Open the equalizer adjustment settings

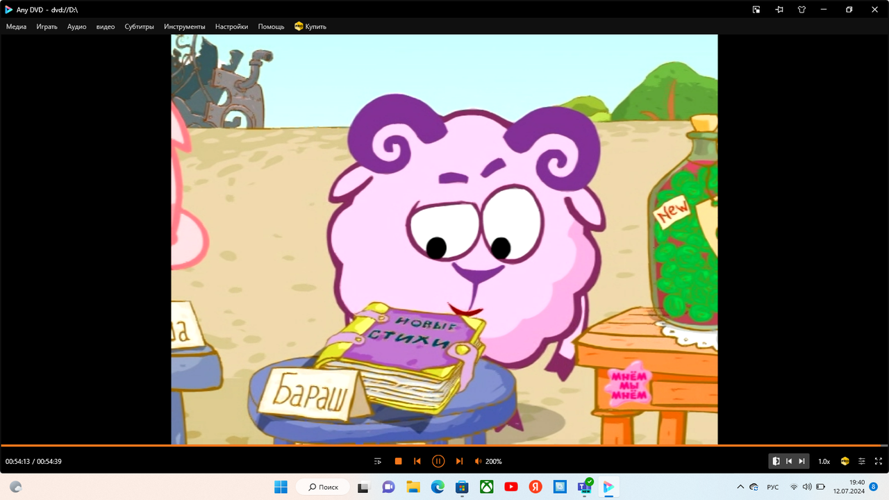point(862,461)
